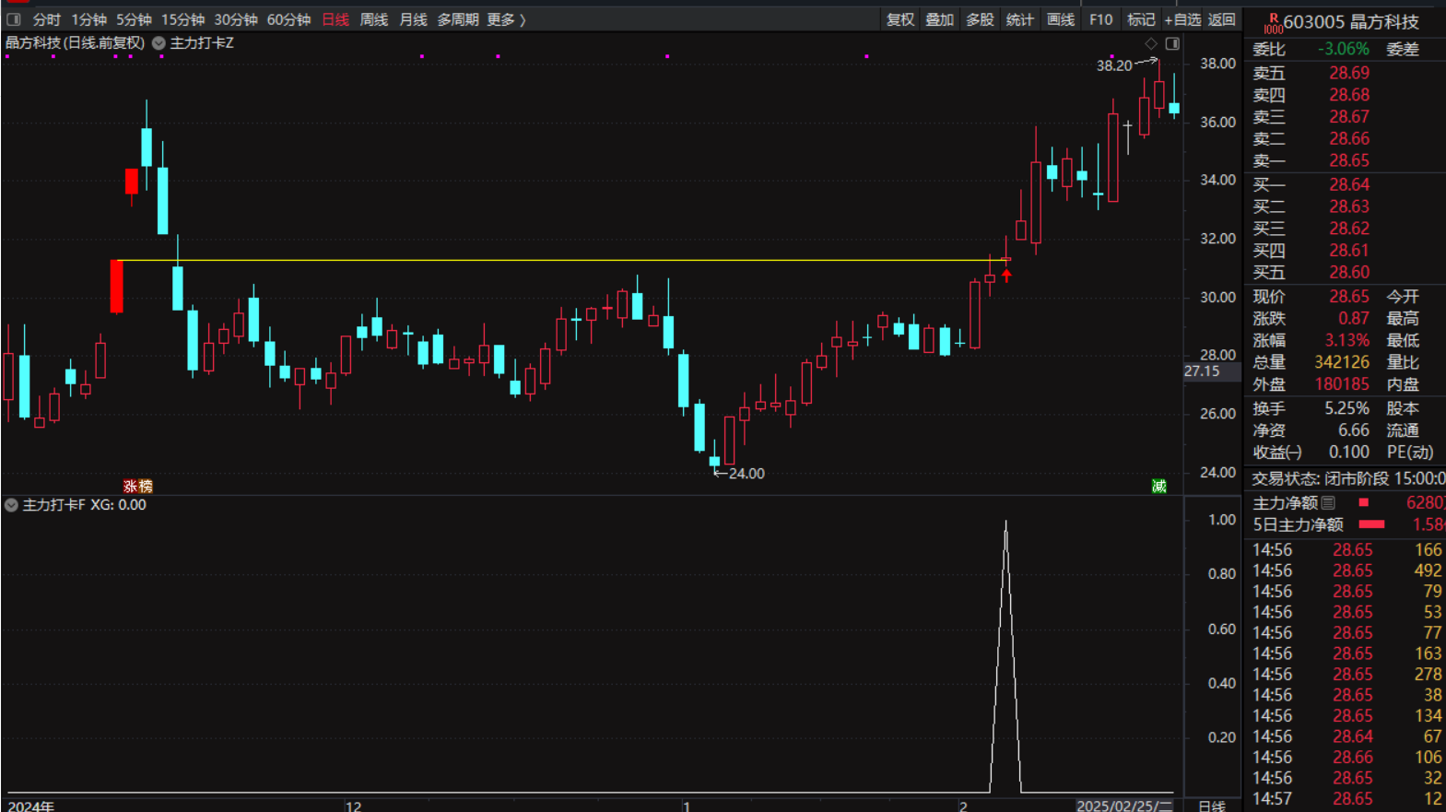Click the 2025/02/25 date marker on the timeline
This screenshot has height=812, width=1446.
coord(1123,806)
